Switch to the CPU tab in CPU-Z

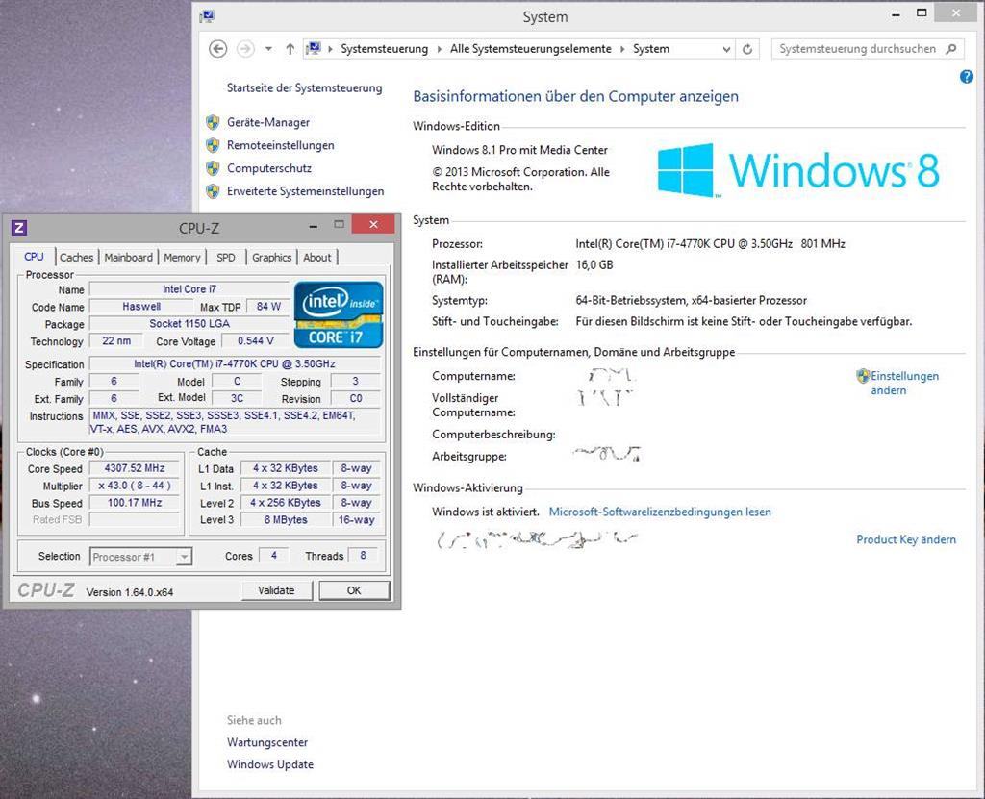[x=34, y=257]
